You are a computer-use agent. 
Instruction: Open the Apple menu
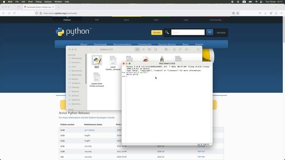click(4, 2)
